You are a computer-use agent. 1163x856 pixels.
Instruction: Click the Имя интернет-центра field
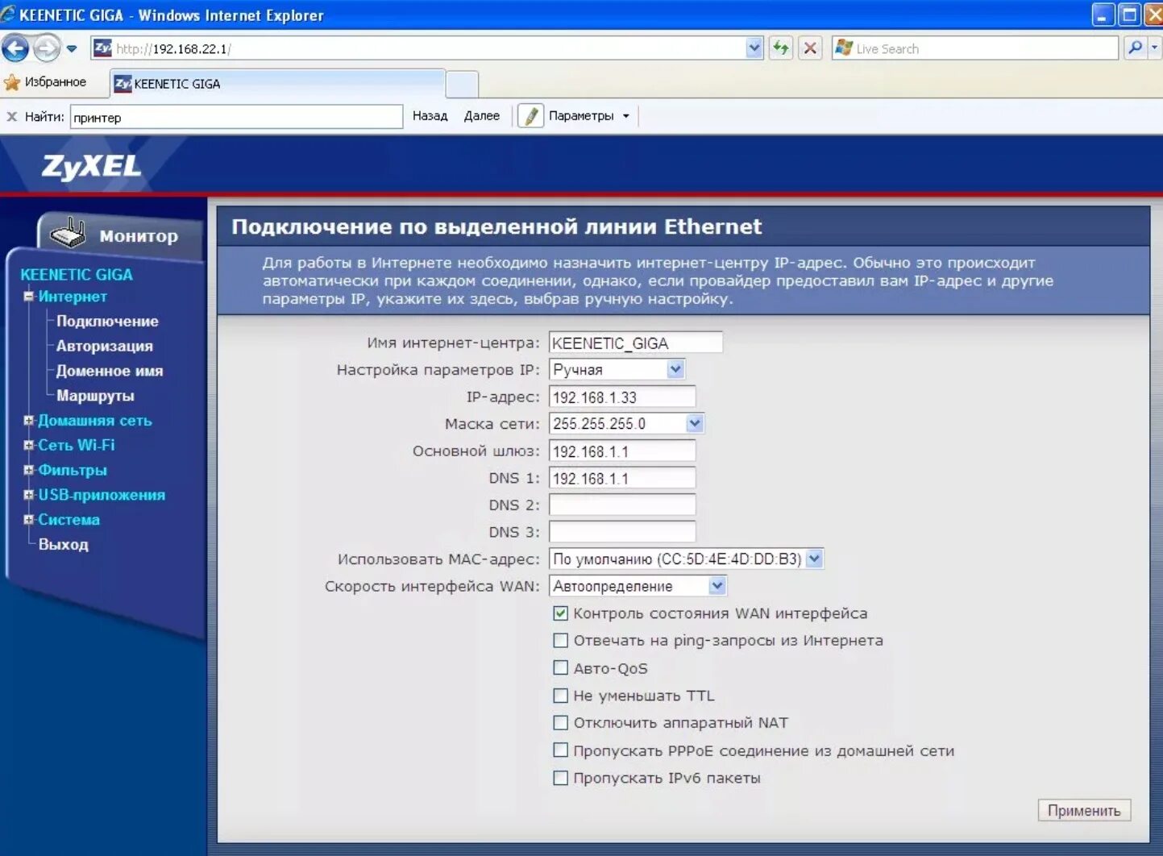point(636,343)
